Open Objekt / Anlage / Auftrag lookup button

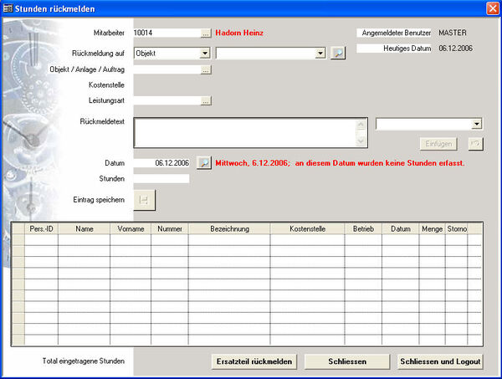tap(206, 70)
